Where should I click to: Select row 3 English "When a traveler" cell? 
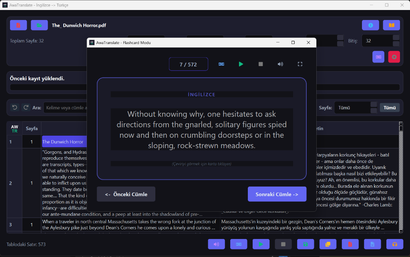click(x=130, y=225)
